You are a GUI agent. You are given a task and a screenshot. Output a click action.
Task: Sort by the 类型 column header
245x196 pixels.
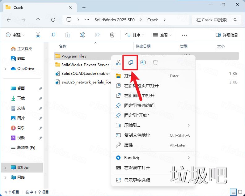tap(184, 46)
